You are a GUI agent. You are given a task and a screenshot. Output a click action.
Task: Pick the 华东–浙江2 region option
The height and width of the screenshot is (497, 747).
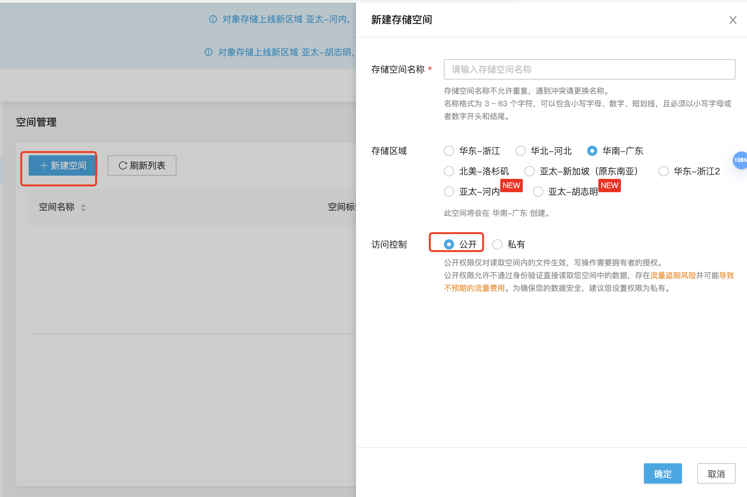(x=664, y=171)
